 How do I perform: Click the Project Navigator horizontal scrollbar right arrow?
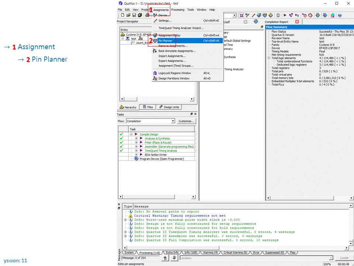click(x=192, y=99)
